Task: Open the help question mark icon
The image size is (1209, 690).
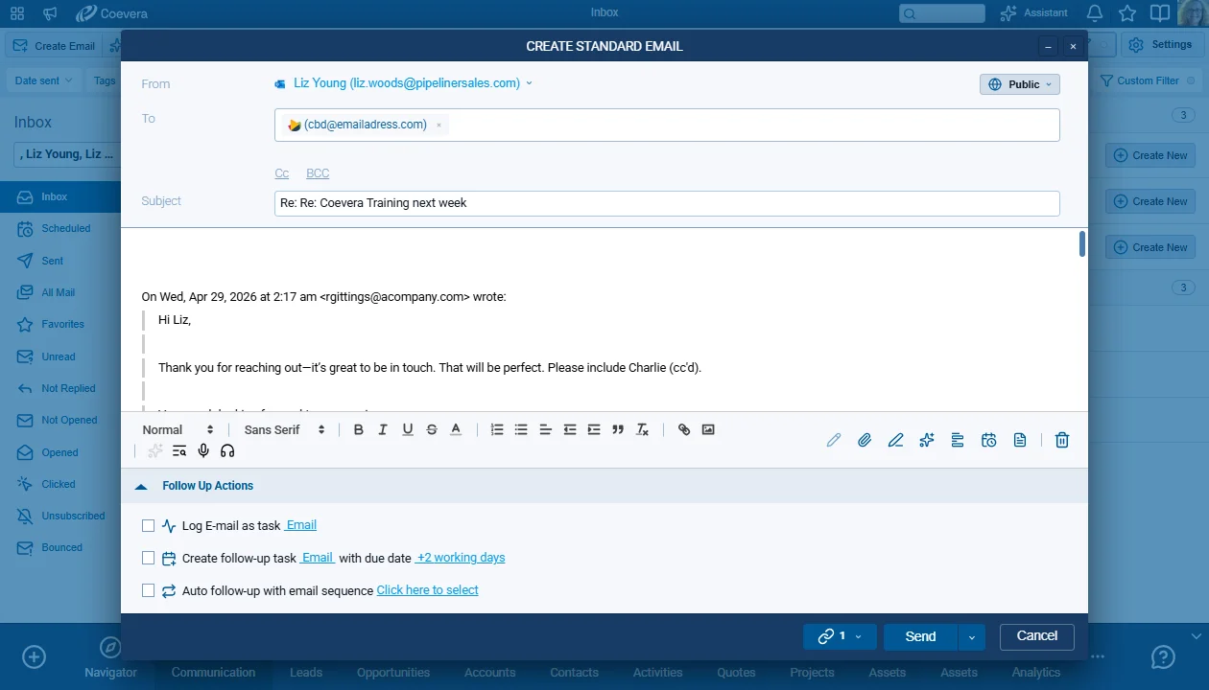Action: 1163,657
